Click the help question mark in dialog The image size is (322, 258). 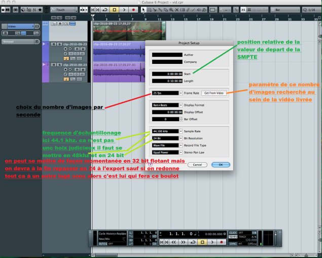pyautogui.click(x=150, y=164)
